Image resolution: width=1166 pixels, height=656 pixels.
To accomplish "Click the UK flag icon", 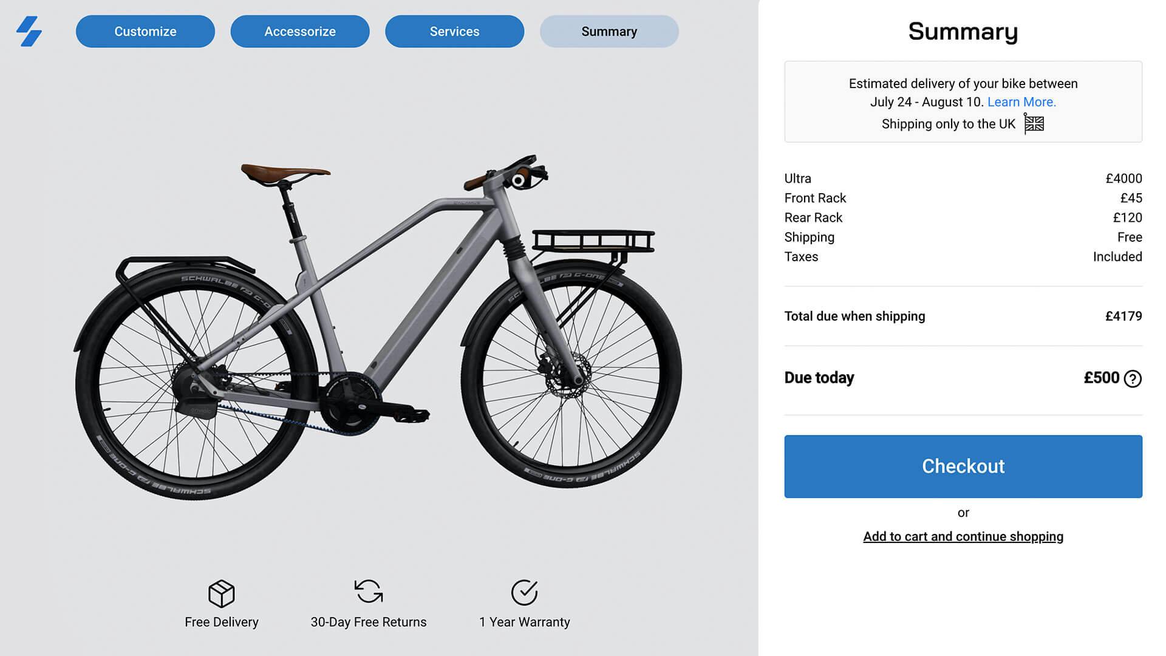I will (1034, 124).
